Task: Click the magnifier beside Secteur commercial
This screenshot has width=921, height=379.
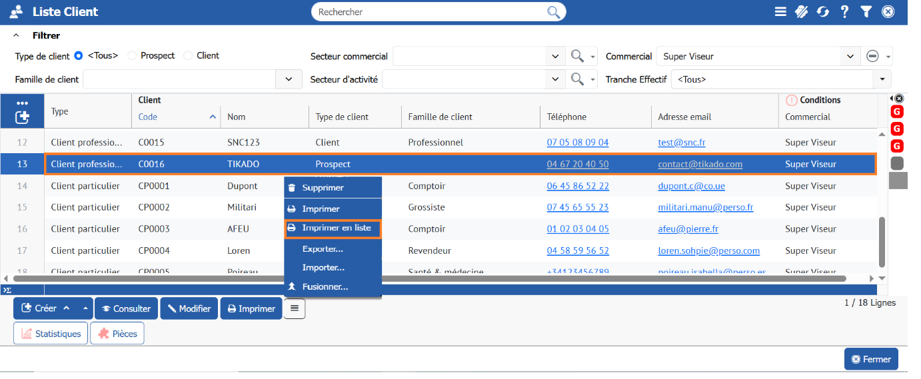Action: [x=577, y=57]
